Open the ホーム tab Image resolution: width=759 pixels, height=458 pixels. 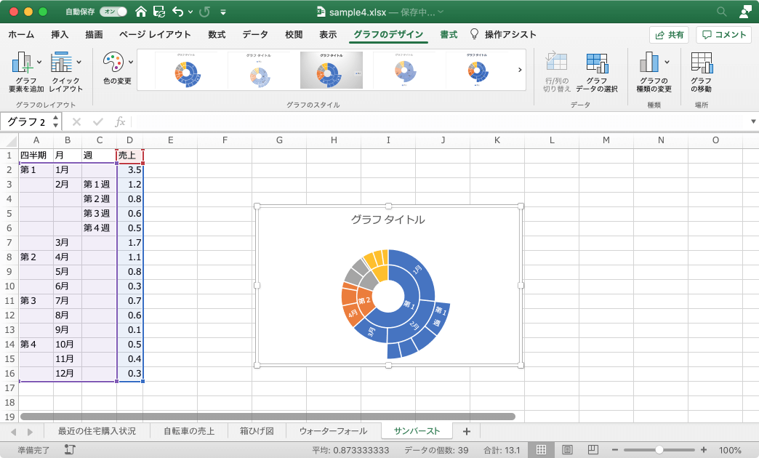21,34
